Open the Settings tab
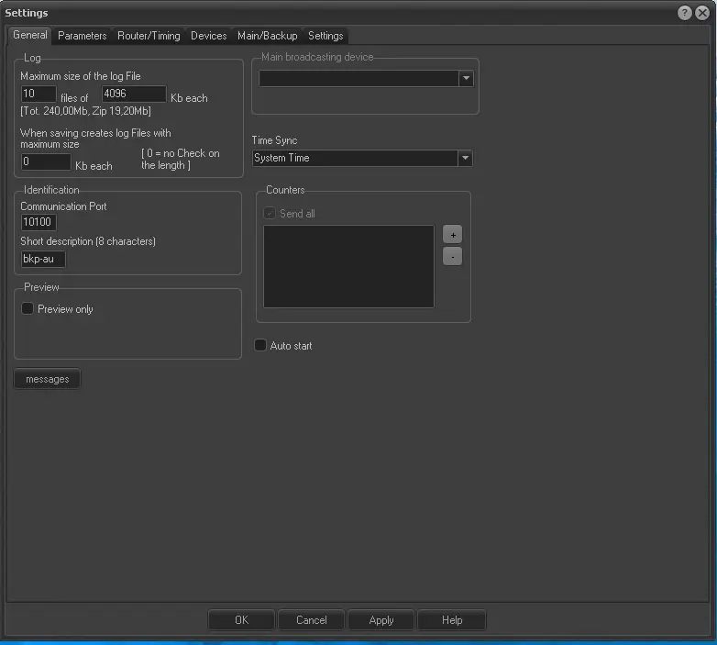Viewport: 717px width, 645px height. 325,36
